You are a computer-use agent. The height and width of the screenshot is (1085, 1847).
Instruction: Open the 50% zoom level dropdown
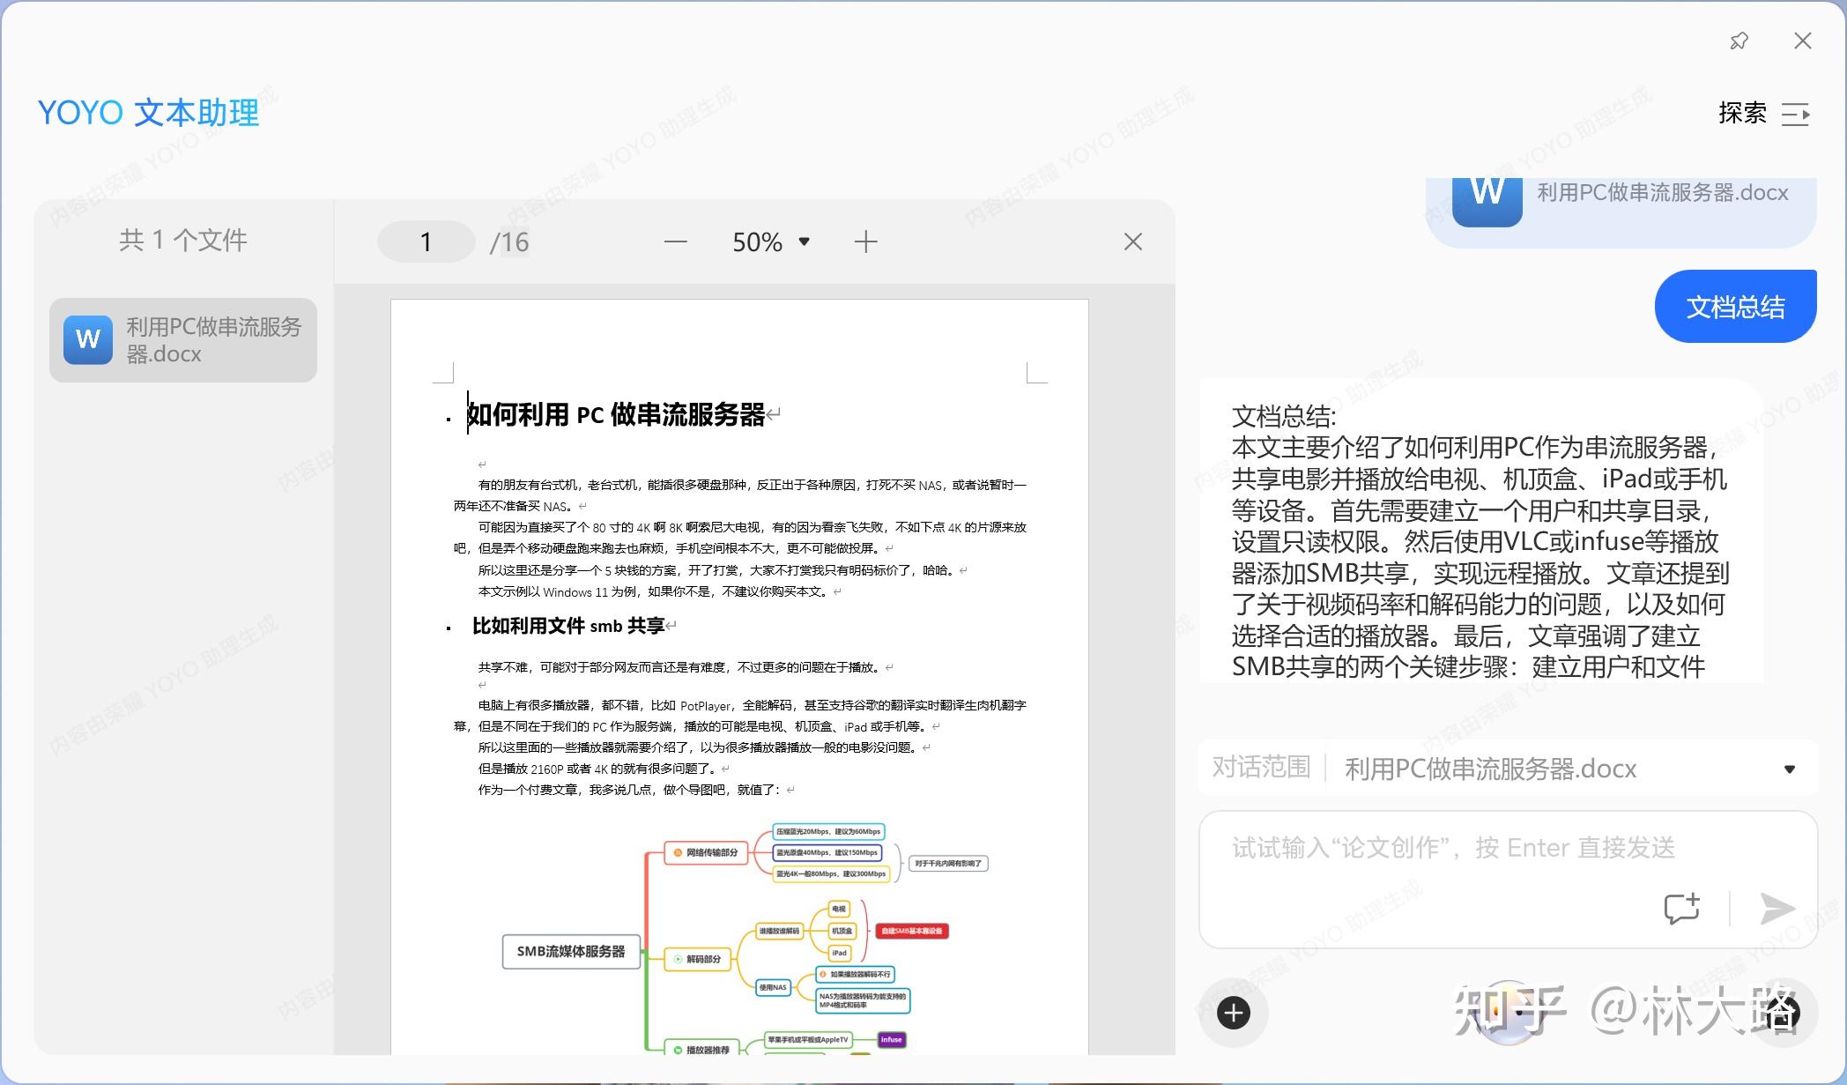pyautogui.click(x=771, y=242)
